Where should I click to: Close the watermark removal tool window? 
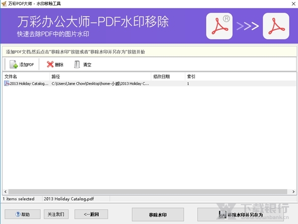click(294, 3)
